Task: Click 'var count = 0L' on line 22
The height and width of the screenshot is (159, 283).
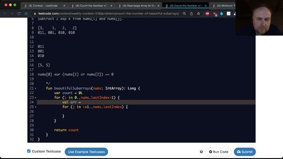Action: pyautogui.click(x=68, y=93)
